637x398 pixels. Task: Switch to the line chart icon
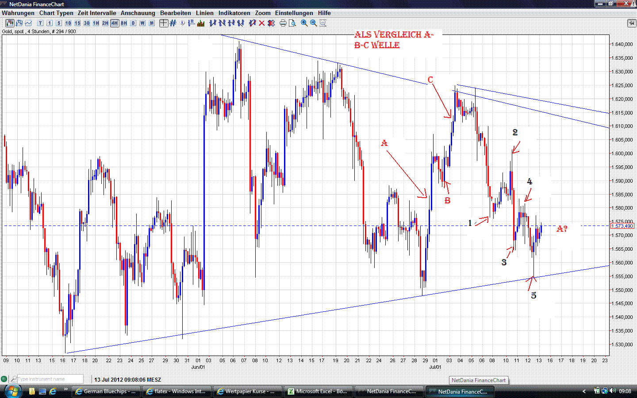click(30, 23)
